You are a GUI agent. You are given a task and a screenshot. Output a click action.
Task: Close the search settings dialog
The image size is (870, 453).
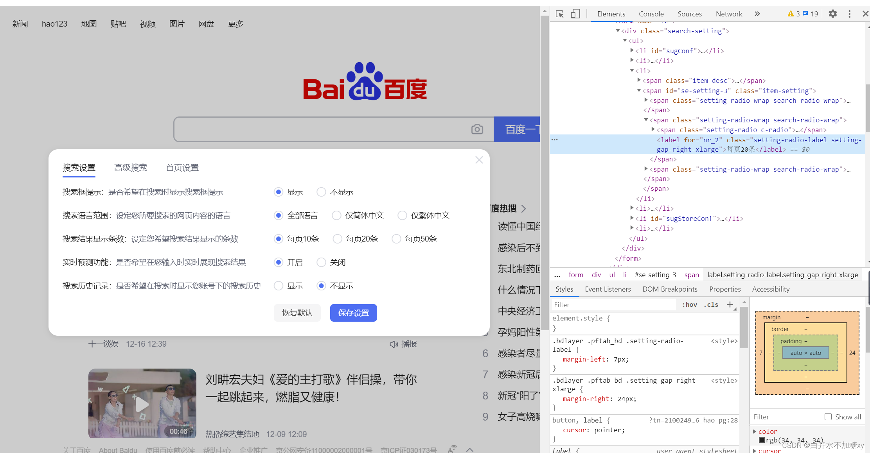pyautogui.click(x=479, y=160)
